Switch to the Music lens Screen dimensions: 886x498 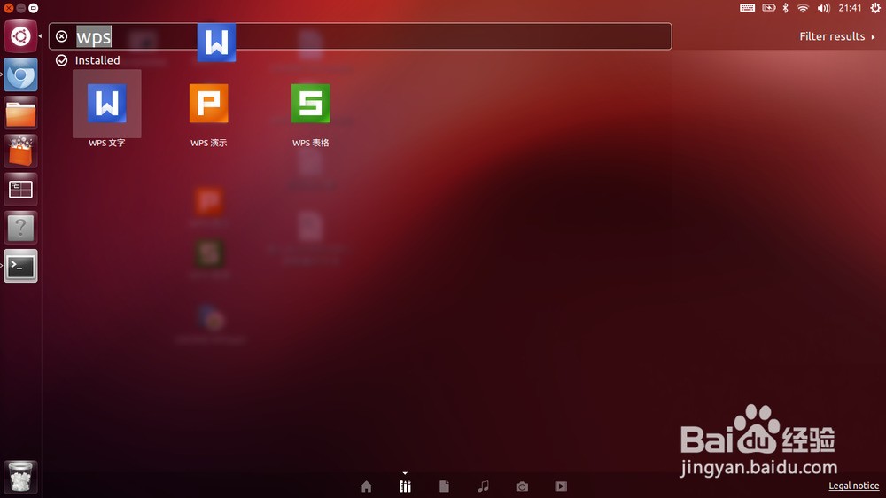coord(483,486)
